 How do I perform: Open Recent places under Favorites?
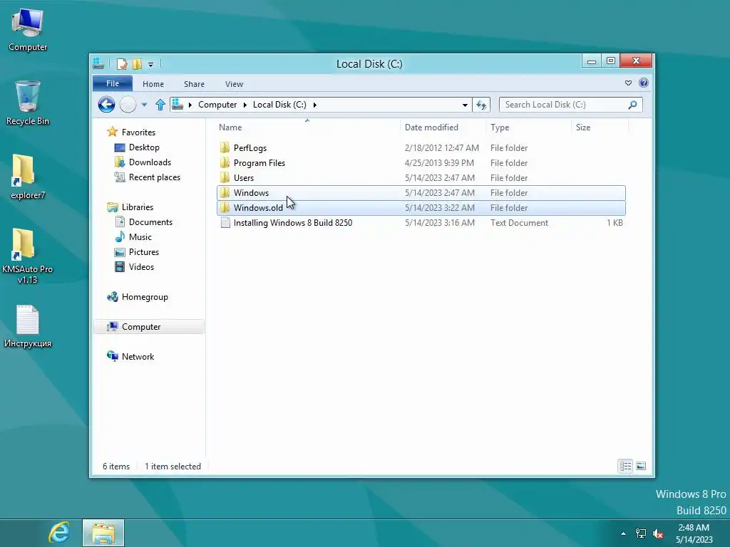pyautogui.click(x=155, y=177)
